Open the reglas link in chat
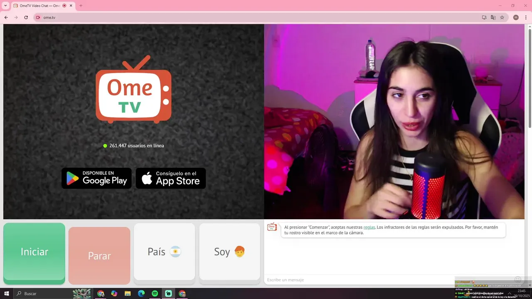The height and width of the screenshot is (299, 532). point(369,227)
